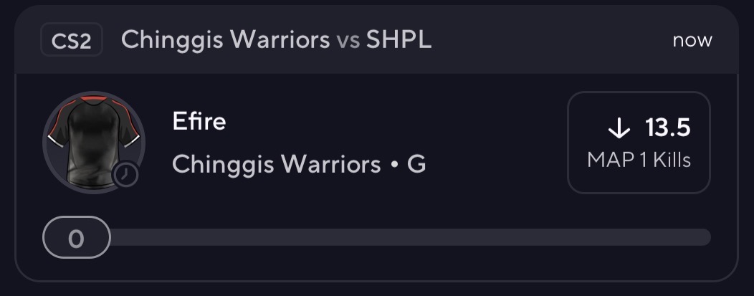This screenshot has width=754, height=296.
Task: Click the empty space right of team name
Action: pyautogui.click(x=495, y=165)
